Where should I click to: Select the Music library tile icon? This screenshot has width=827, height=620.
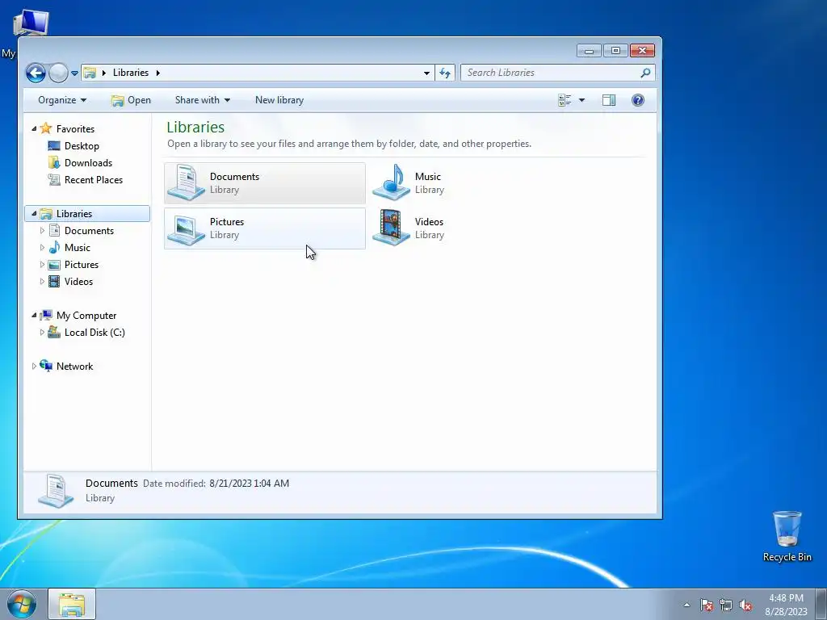(x=392, y=182)
